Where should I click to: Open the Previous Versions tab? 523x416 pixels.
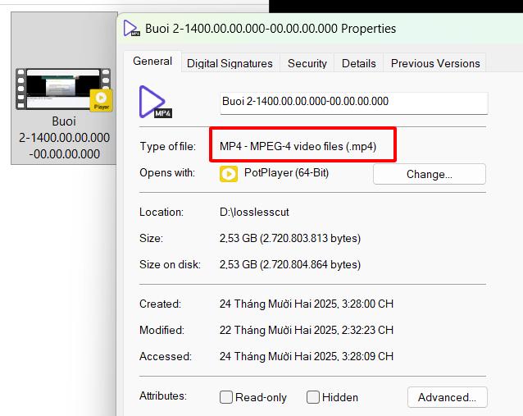[435, 63]
